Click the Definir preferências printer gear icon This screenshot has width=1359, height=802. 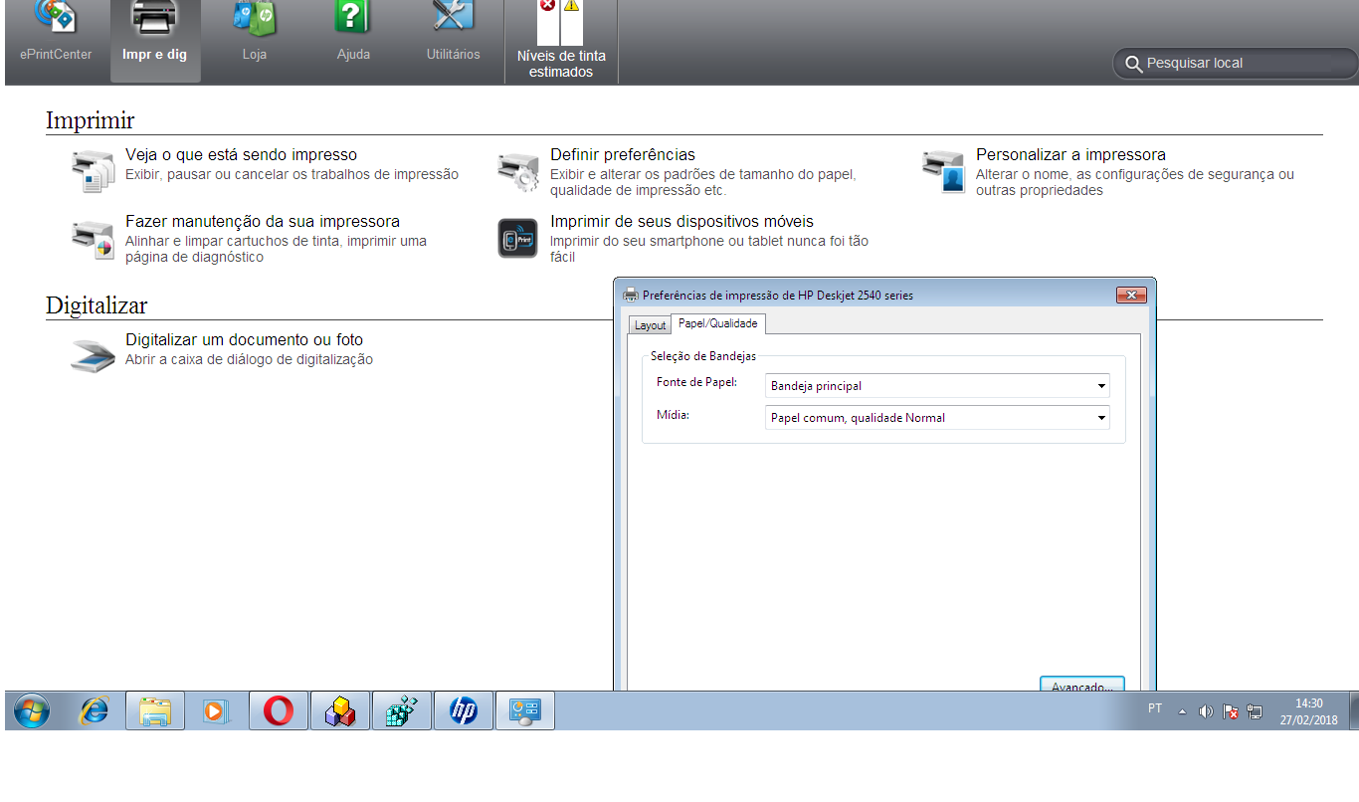(x=518, y=171)
